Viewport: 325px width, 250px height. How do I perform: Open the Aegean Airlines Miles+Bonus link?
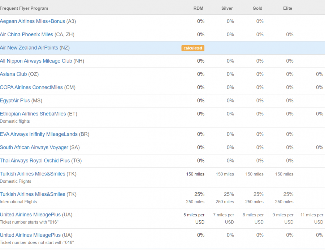(x=32, y=21)
